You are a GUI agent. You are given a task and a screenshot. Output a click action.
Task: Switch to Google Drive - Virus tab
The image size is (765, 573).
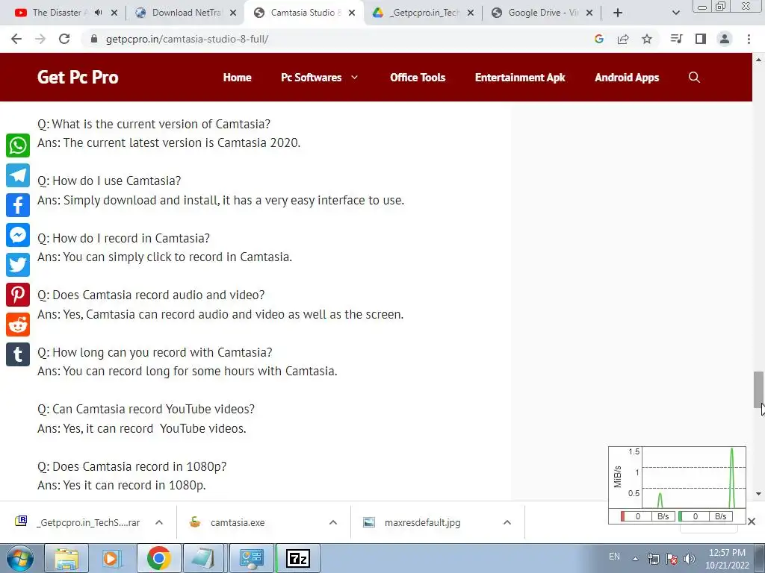click(542, 13)
